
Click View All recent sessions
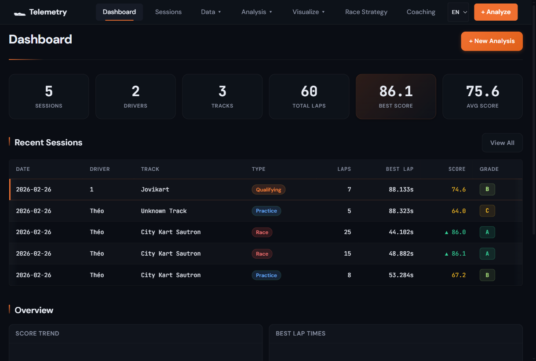[x=502, y=143]
